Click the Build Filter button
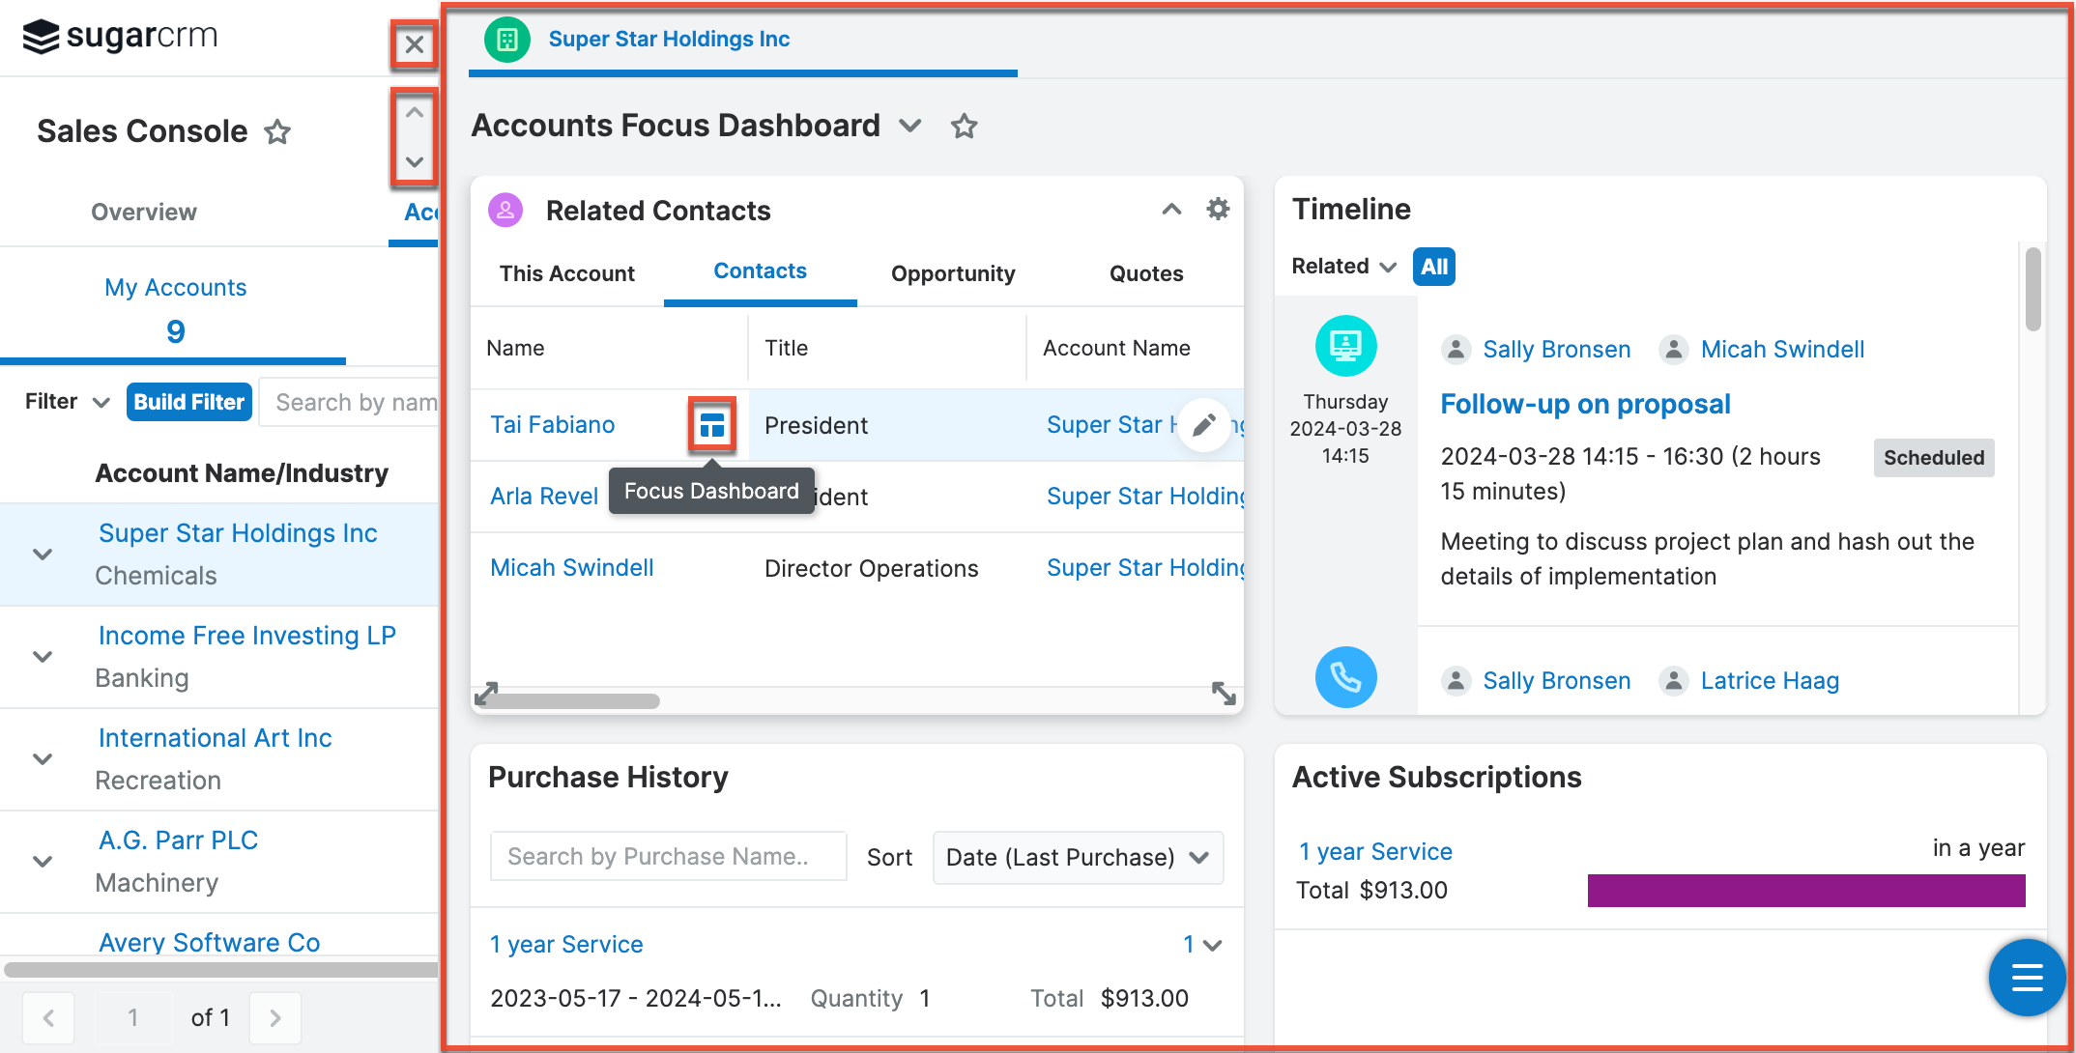Screen dimensions: 2076x1053 188,401
